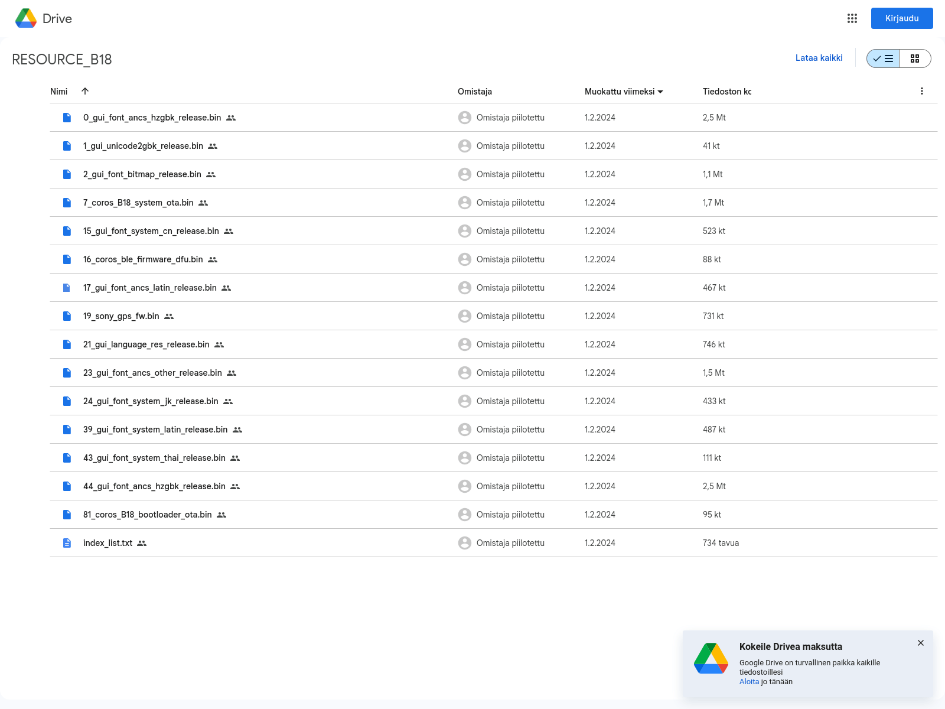
Task: Click Omistaja column header
Action: pyautogui.click(x=475, y=92)
